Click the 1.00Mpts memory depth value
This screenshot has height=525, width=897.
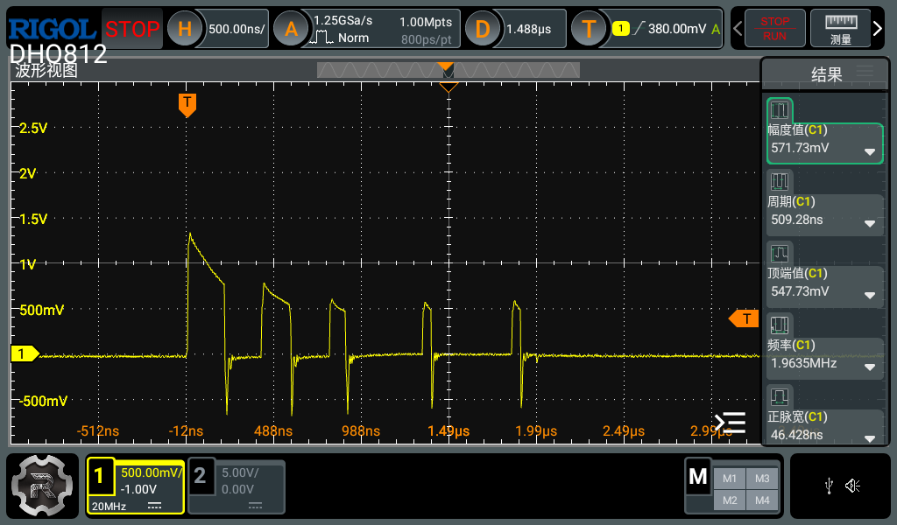click(426, 22)
